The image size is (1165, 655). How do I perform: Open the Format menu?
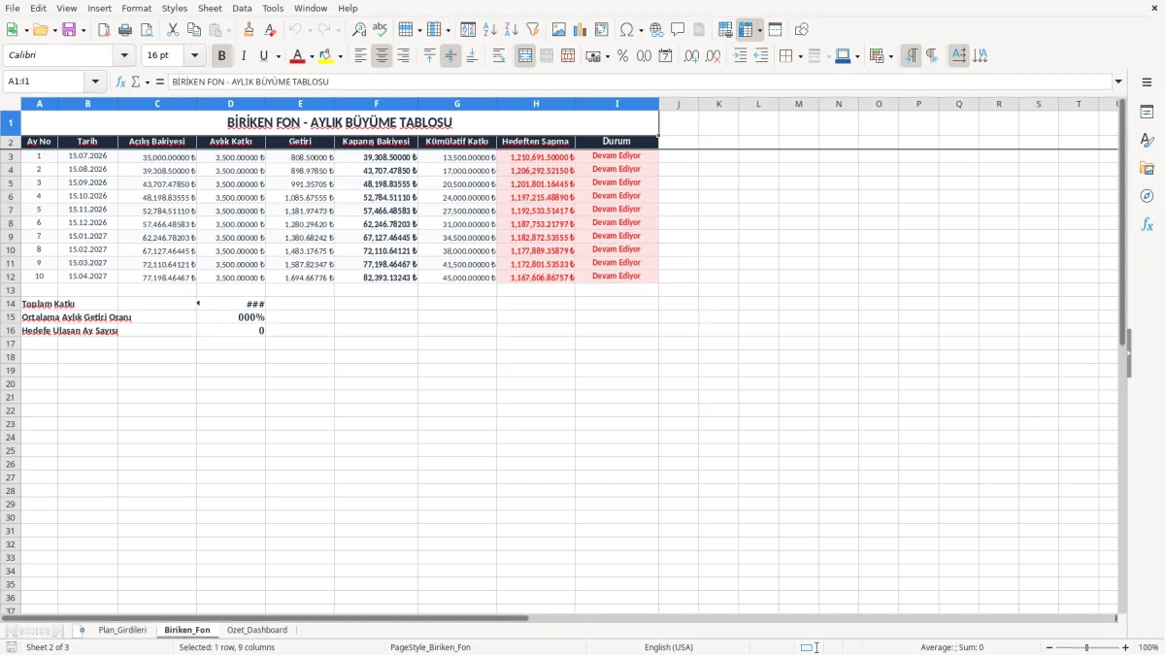click(136, 8)
